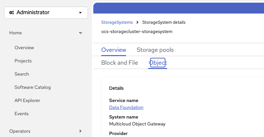
Task: Switch to the Storage pools tab
Action: tap(155, 50)
